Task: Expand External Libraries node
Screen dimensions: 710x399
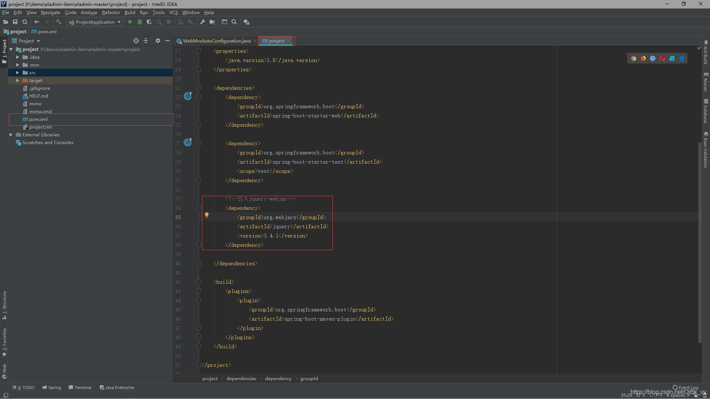Action: [x=11, y=135]
